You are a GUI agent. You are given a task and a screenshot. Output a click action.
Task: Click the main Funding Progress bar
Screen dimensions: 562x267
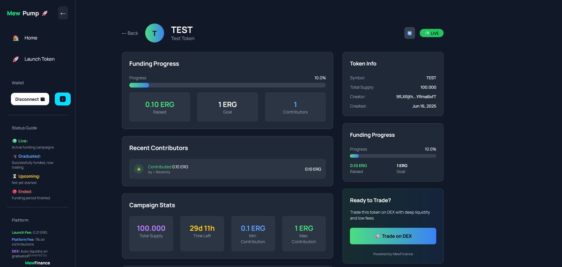[228, 85]
